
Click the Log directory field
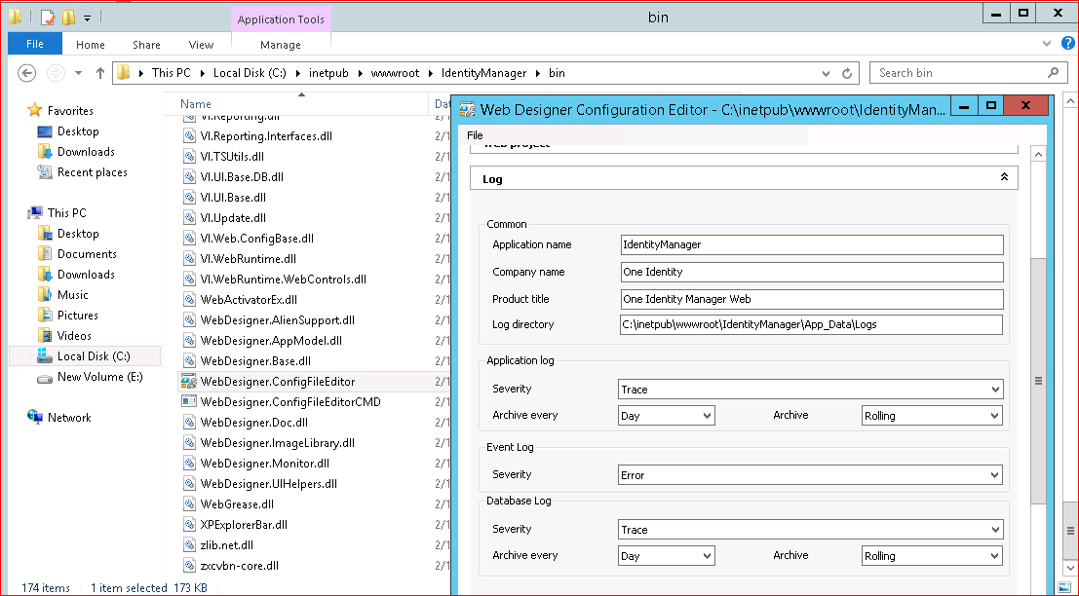tap(811, 324)
